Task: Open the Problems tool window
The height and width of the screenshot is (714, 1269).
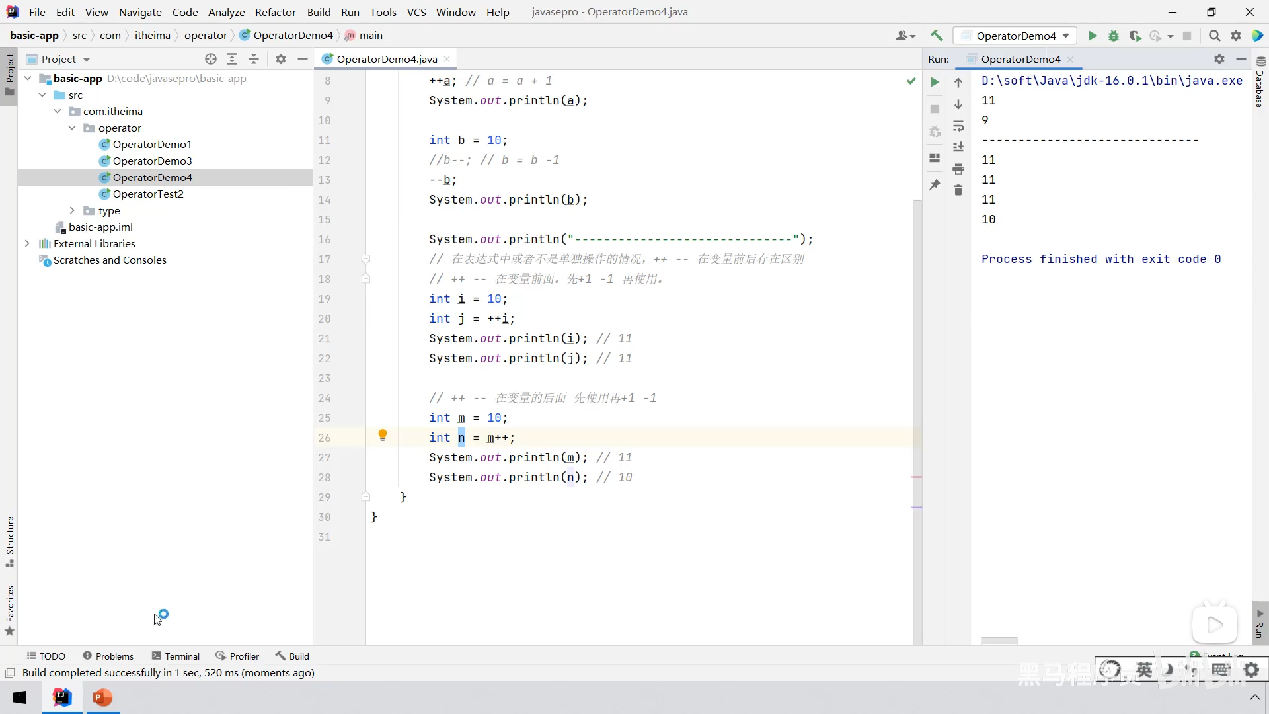Action: [108, 656]
